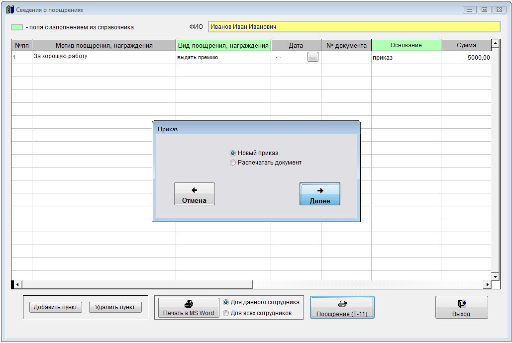Click the left arrow icon on Отмена
Screen dimensions: 512x343
click(x=194, y=190)
